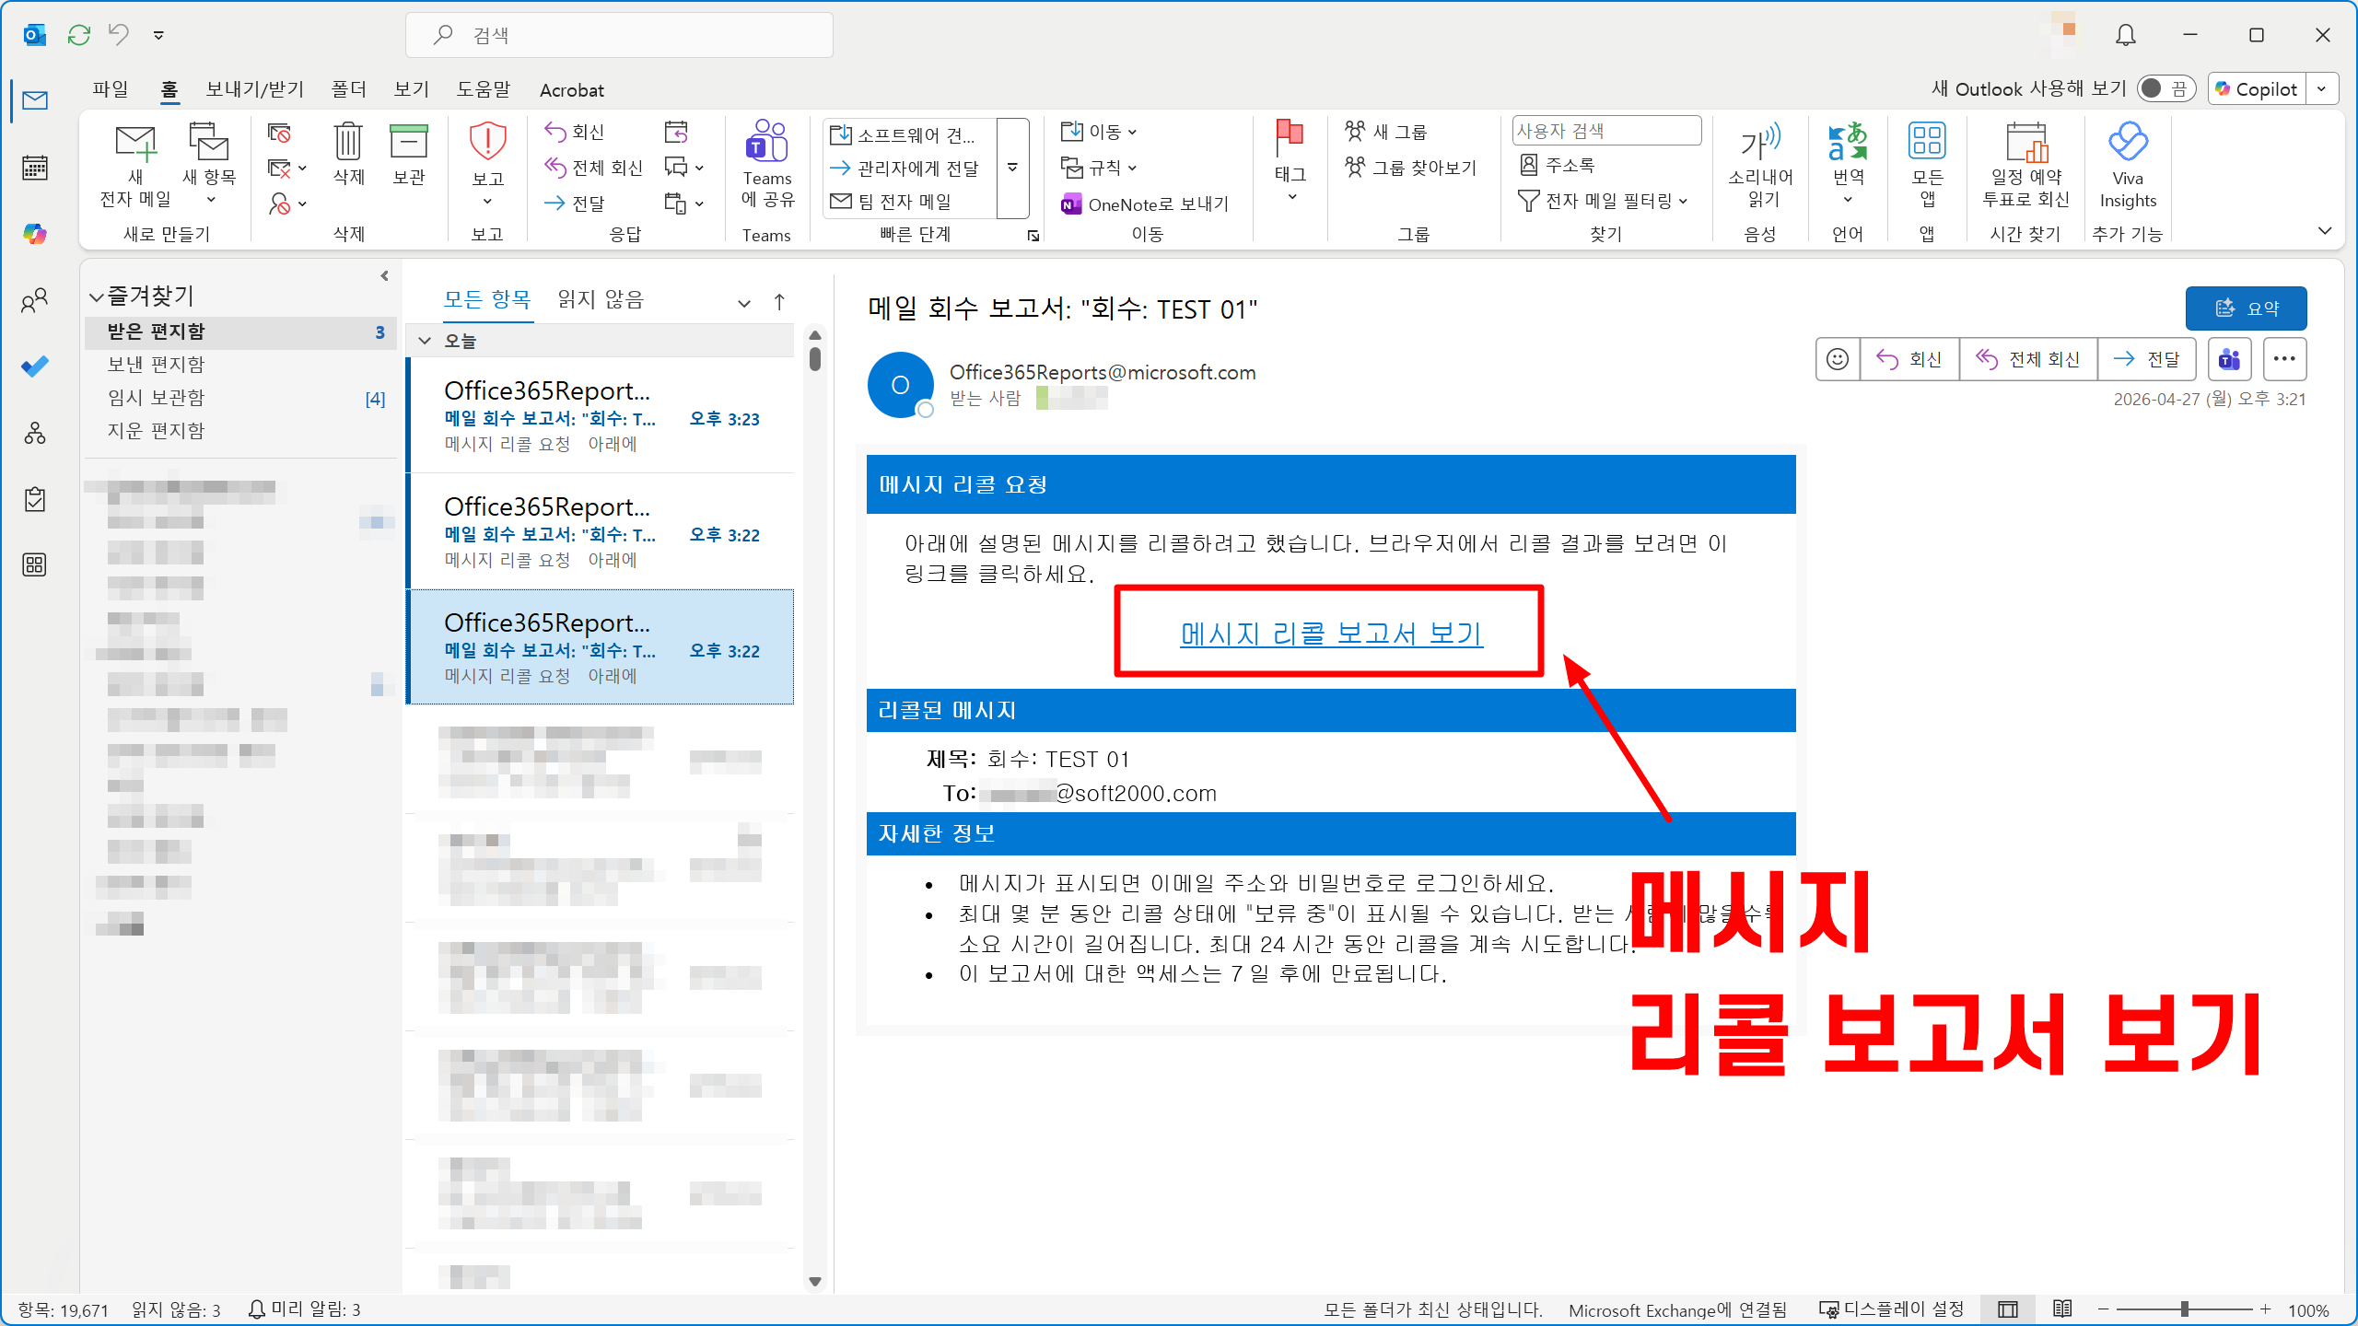This screenshot has height=1326, width=2358.
Task: Click the emoji reaction icon in message header
Action: [1838, 359]
